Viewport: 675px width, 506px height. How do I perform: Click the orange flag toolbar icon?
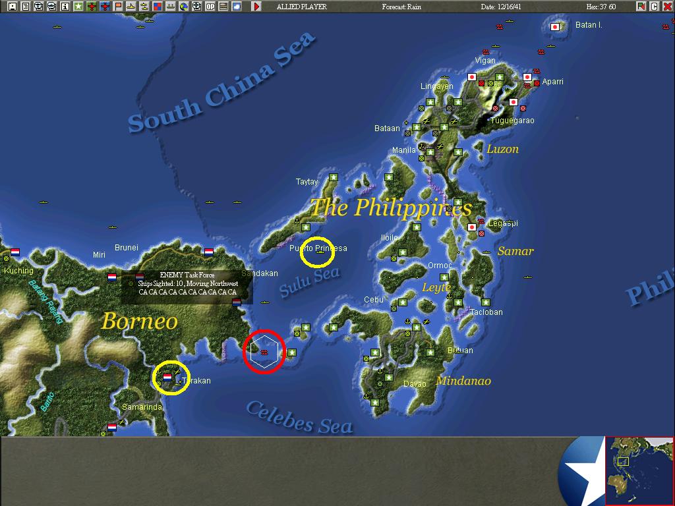pyautogui.click(x=118, y=7)
